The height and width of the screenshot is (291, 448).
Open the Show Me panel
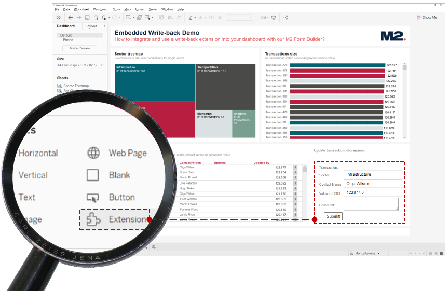click(x=426, y=18)
